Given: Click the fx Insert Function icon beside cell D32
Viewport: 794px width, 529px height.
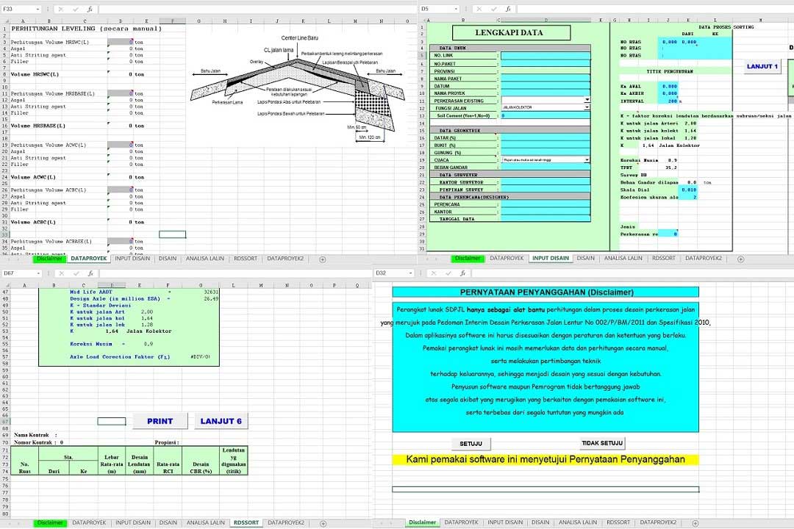Looking at the screenshot, I should (462, 273).
